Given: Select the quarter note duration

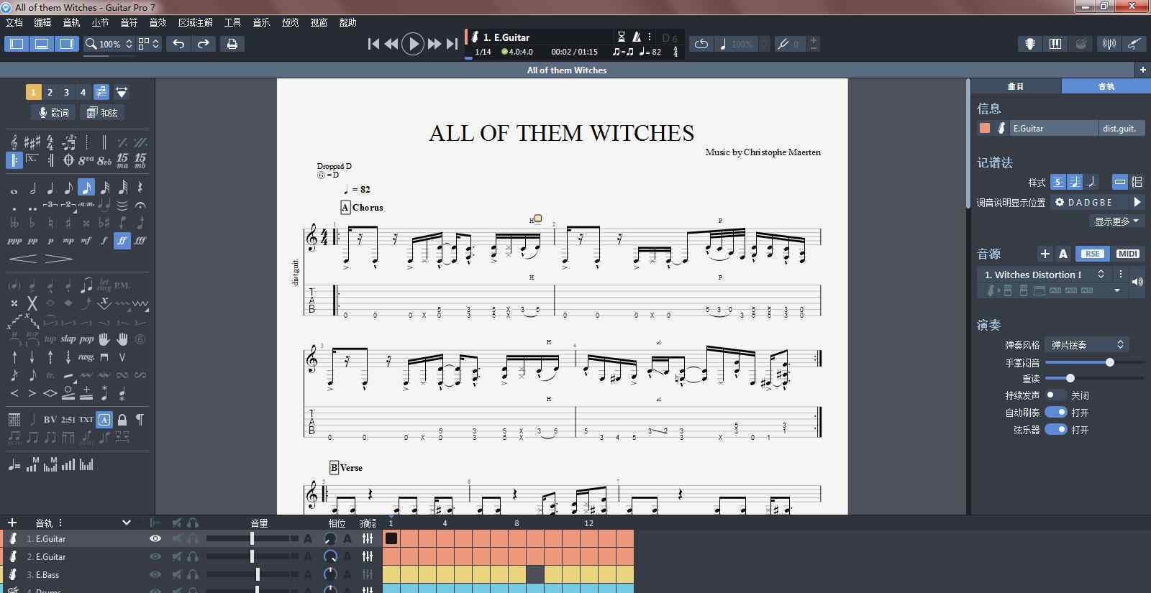Looking at the screenshot, I should (50, 189).
